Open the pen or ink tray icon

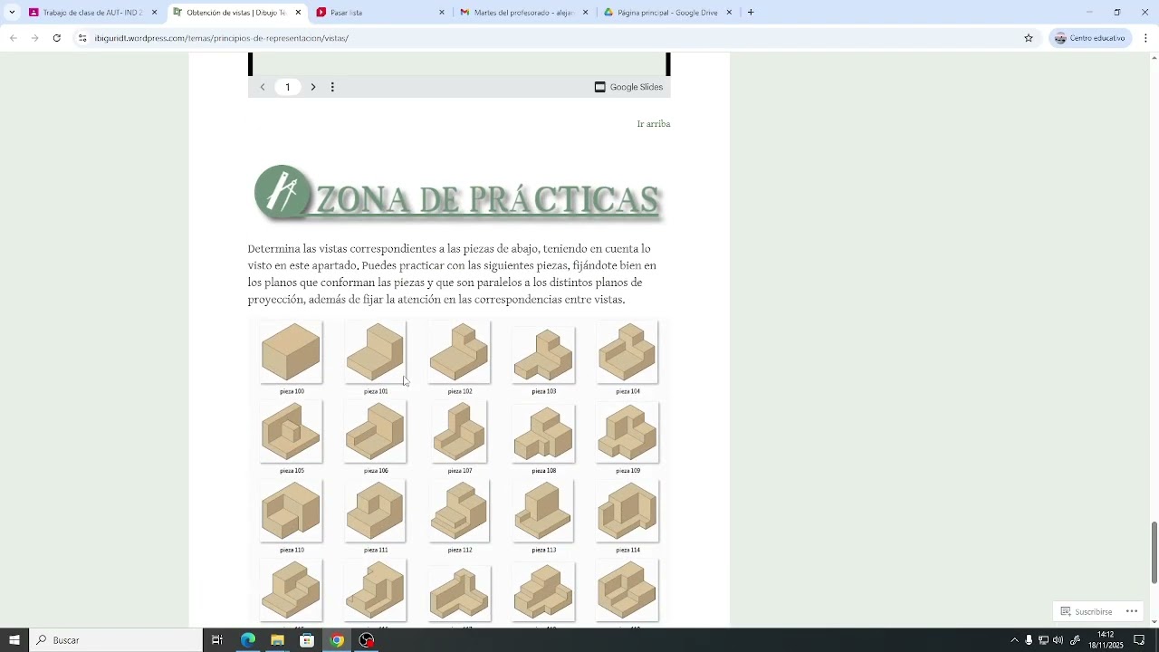(x=1075, y=640)
